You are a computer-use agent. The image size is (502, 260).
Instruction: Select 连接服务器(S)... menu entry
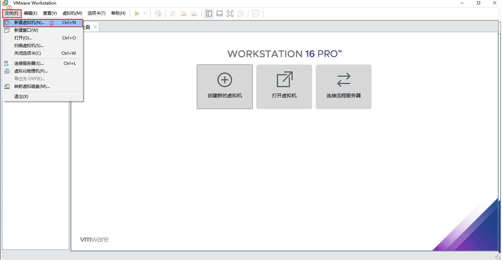tap(43, 63)
